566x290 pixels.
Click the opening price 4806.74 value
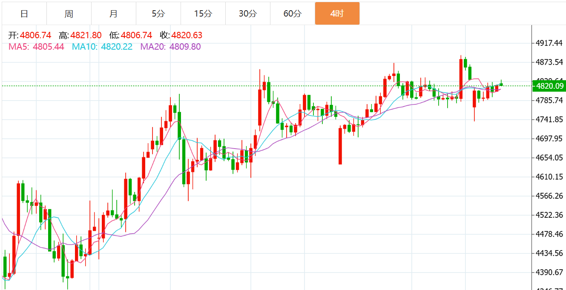pyautogui.click(x=35, y=35)
